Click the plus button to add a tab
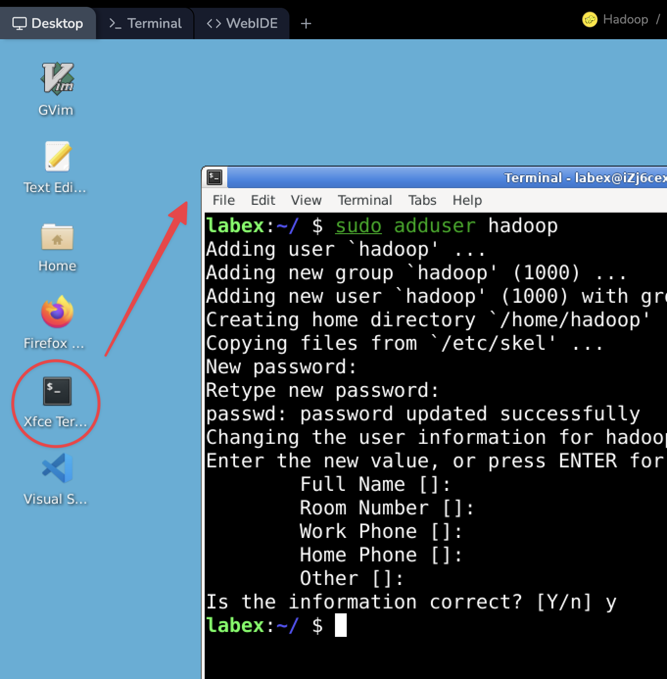667x679 pixels. click(x=306, y=23)
